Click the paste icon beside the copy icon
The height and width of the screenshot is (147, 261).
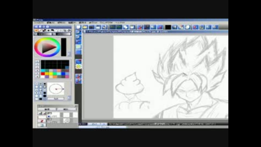132,27
